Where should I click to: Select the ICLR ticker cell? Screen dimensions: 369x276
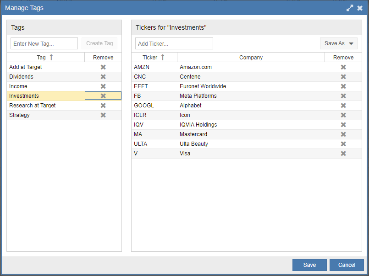tap(154, 115)
